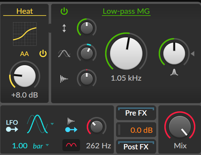The width and height of the screenshot is (201, 155).
Task: Click the 1.05 kHz cutoff frequency knob
Action: [126, 54]
